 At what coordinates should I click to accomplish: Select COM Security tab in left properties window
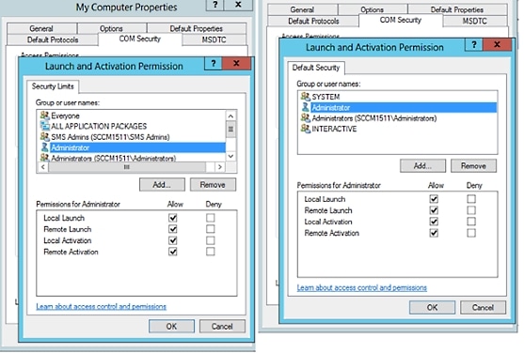pos(140,38)
